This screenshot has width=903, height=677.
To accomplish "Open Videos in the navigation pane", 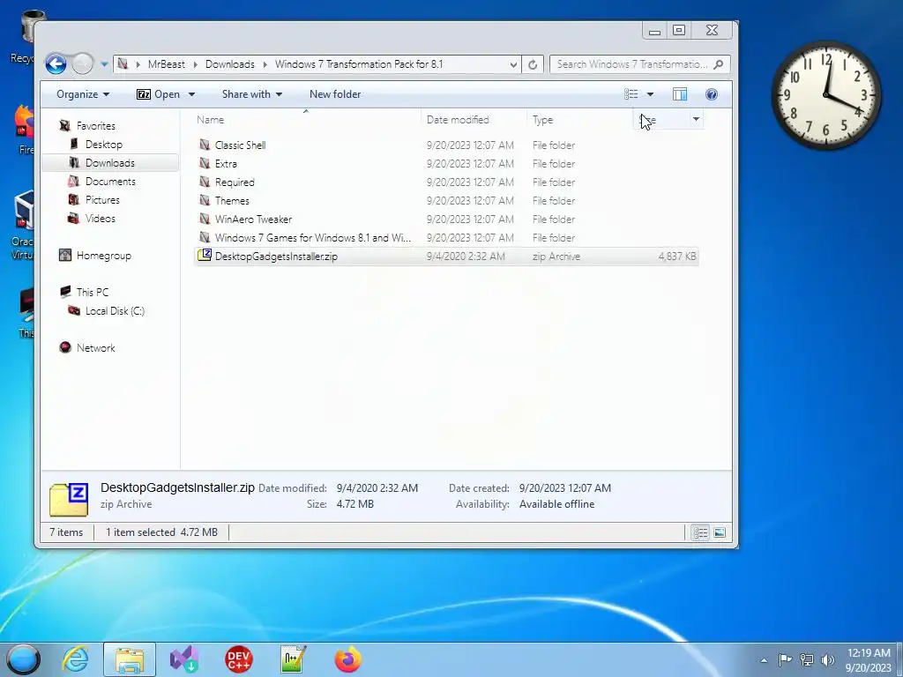I will click(101, 219).
